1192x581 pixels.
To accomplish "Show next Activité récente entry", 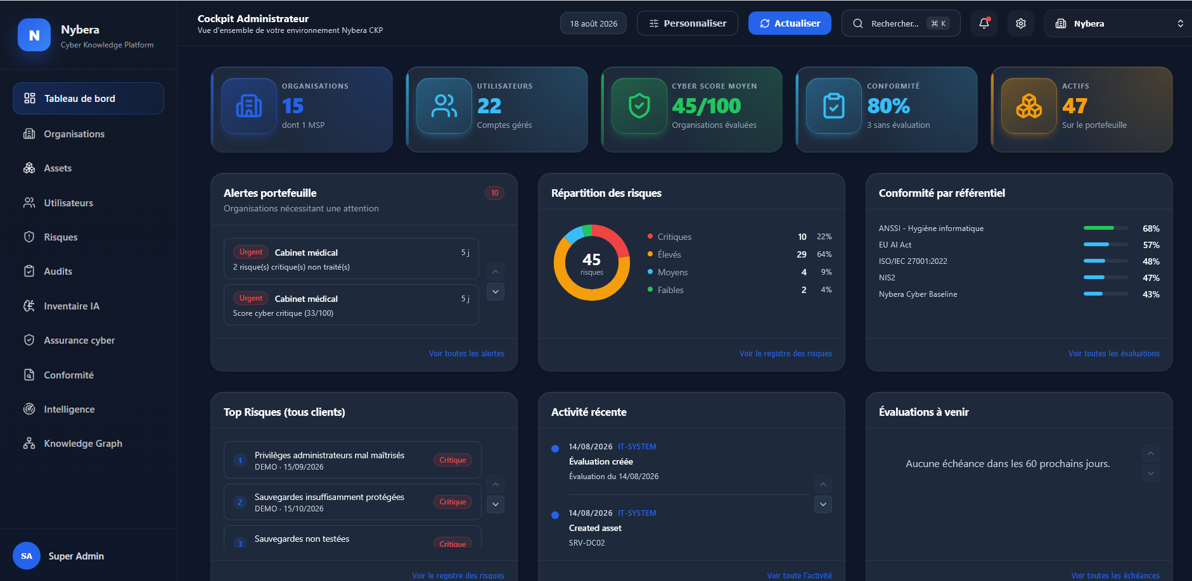I will point(823,504).
